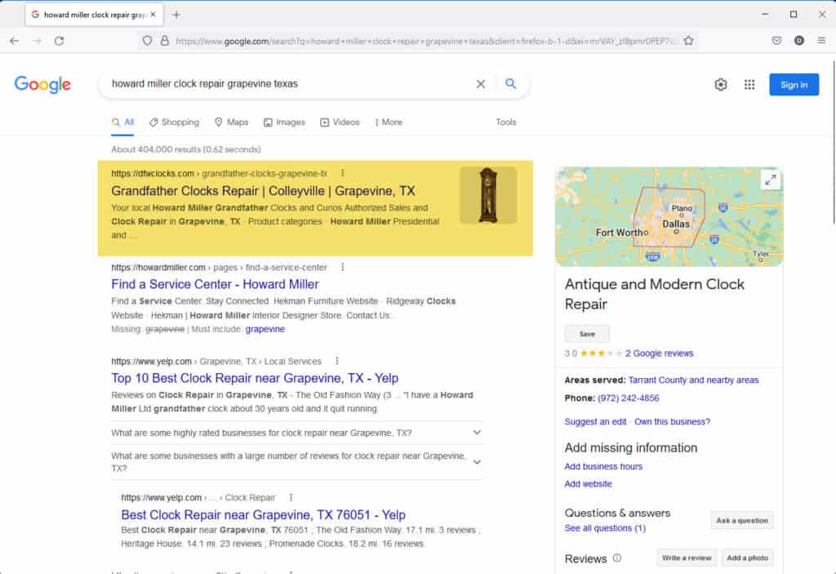Screen dimensions: 836x574
Task: Switch to the Images tab
Action: point(285,122)
